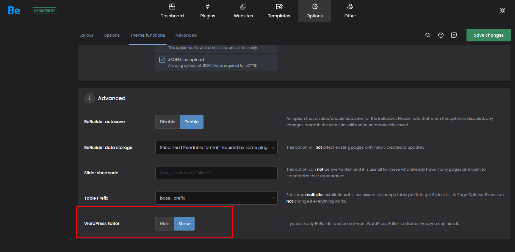Focus the Slider shortcode input field

pos(216,173)
